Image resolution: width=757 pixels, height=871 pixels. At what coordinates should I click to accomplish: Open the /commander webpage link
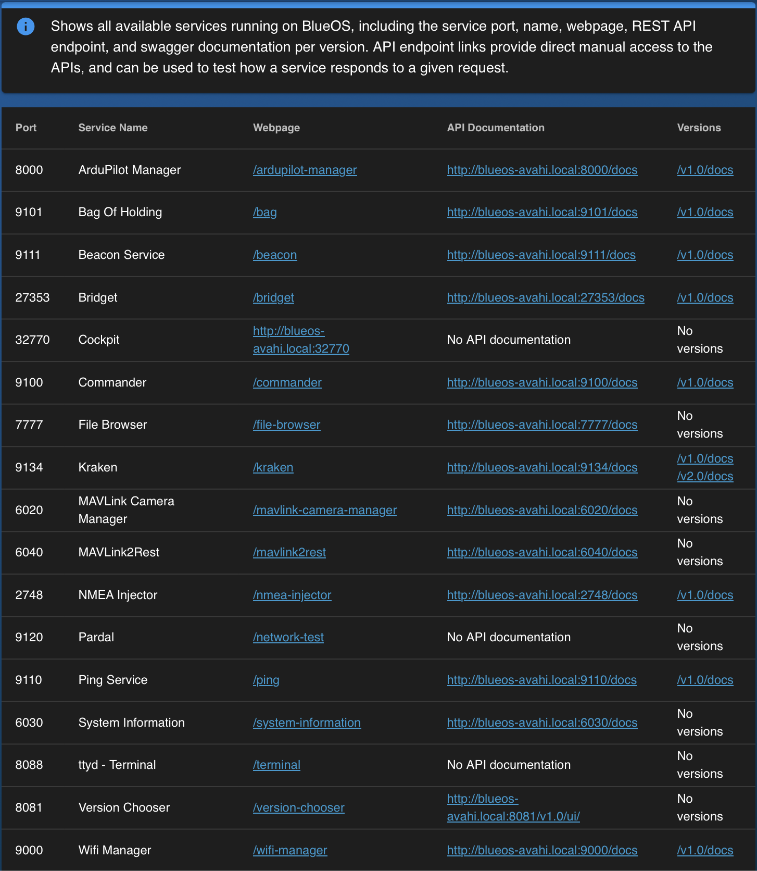click(x=287, y=382)
